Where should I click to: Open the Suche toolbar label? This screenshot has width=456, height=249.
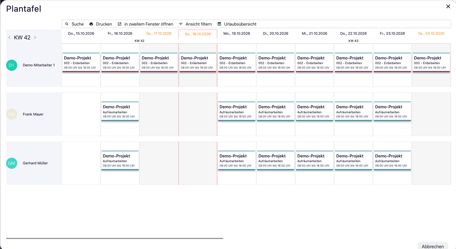[78, 24]
